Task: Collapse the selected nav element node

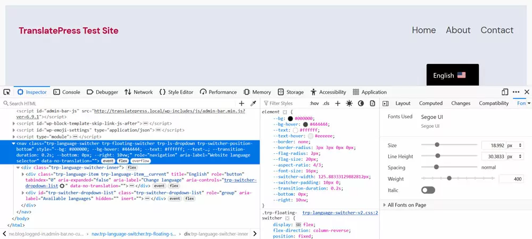Action: pyautogui.click(x=14, y=144)
